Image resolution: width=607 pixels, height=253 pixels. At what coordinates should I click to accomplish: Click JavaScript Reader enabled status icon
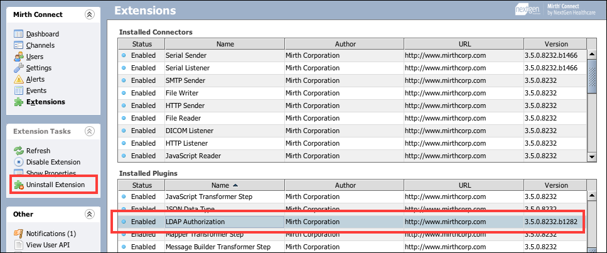pos(124,156)
